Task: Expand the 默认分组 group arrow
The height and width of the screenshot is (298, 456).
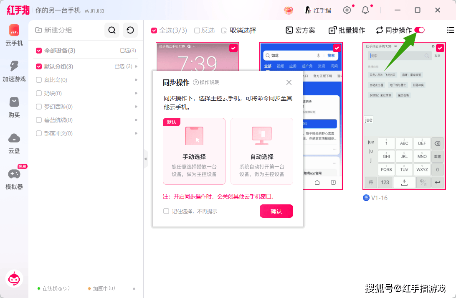Action: tap(136, 66)
